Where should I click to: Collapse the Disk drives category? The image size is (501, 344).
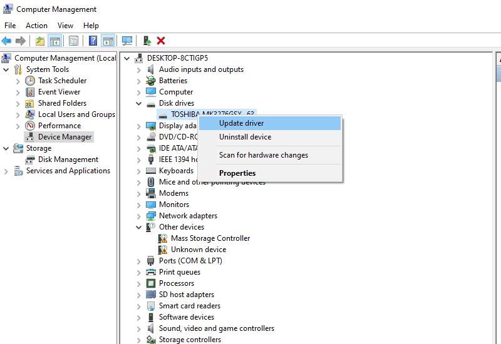point(138,103)
